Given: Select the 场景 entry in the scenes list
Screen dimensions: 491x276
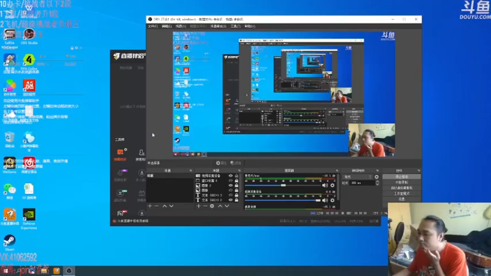Looking at the screenshot, I should (x=170, y=176).
